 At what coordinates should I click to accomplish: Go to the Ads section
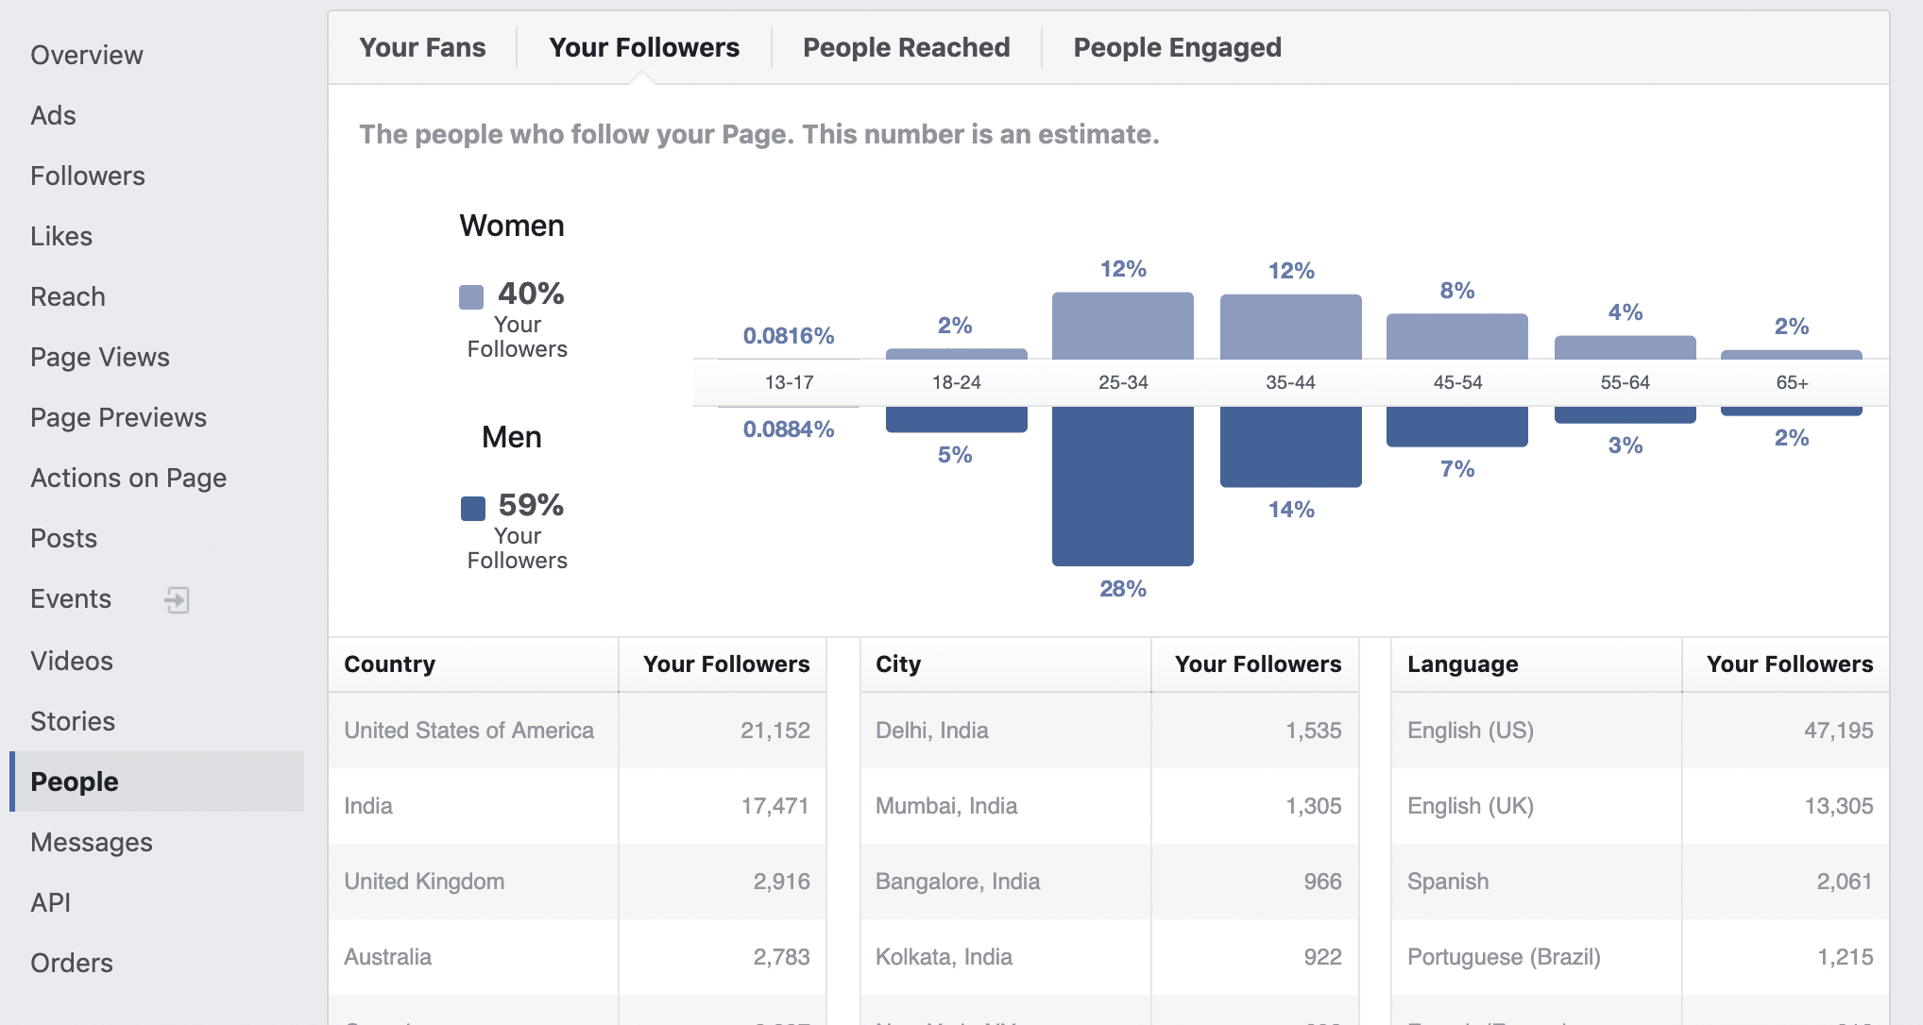(53, 116)
